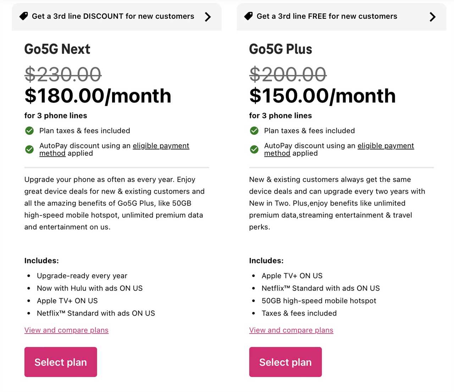Select the Go5G Next plan
The image size is (454, 392).
tap(61, 362)
